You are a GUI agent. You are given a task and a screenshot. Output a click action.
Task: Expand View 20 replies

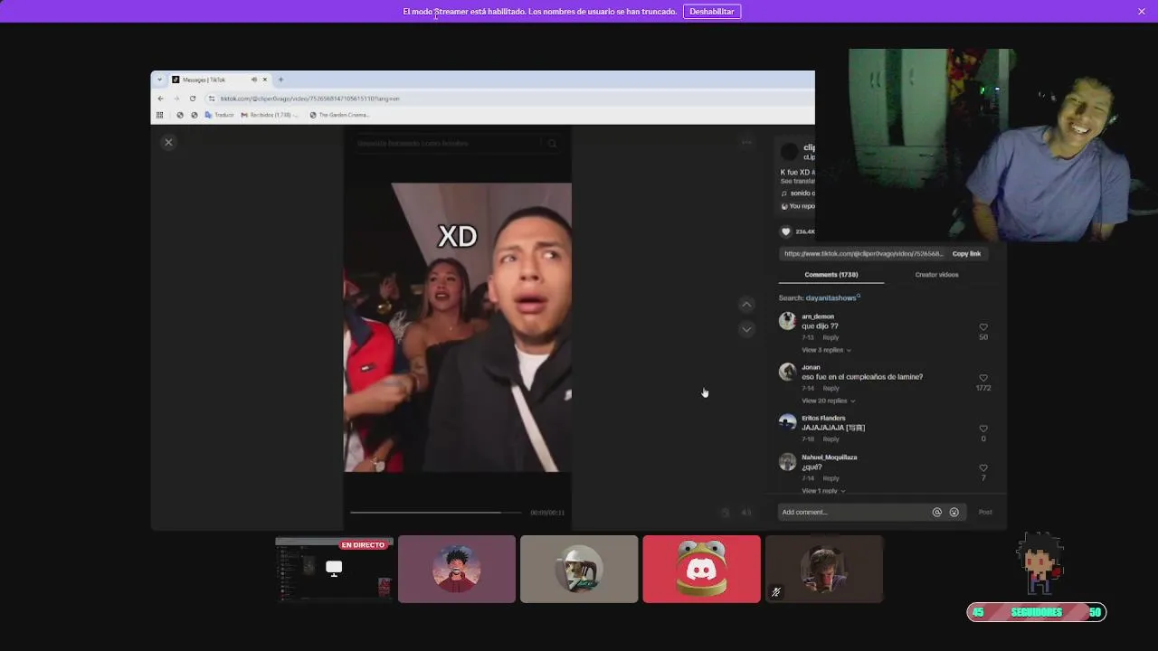[828, 401]
